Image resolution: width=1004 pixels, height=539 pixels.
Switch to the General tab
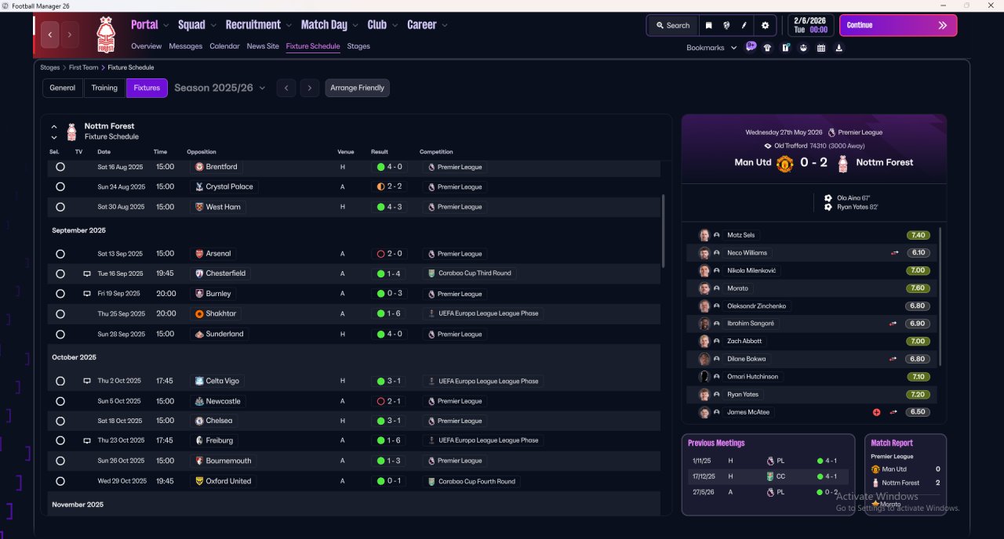63,88
